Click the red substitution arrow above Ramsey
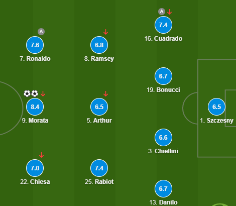This screenshot has height=206, width=236. click(105, 32)
